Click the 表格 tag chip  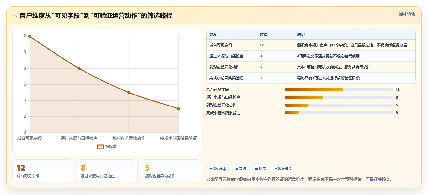pyautogui.click(x=241, y=169)
